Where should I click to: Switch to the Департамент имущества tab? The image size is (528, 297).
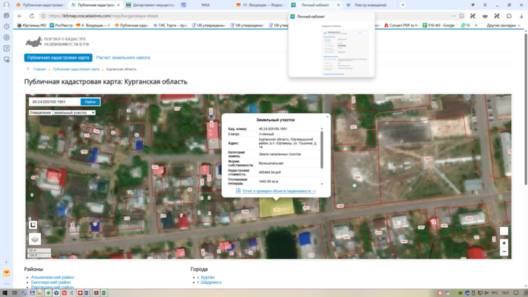click(150, 5)
